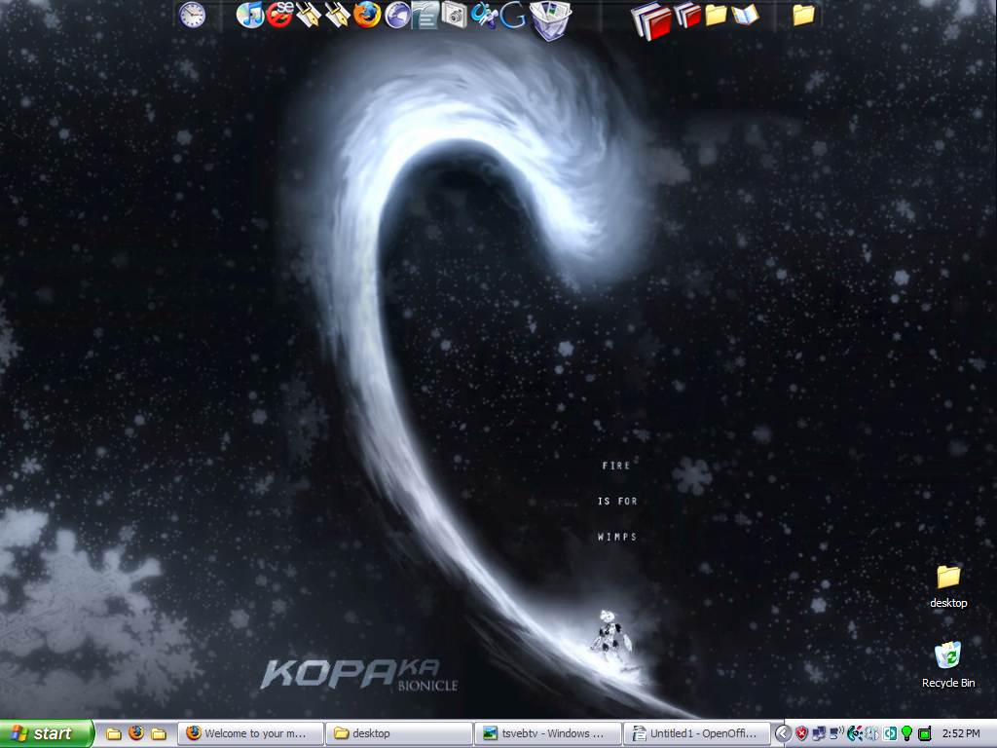
Task: Launch iTunes from the top dock
Action: (250, 15)
